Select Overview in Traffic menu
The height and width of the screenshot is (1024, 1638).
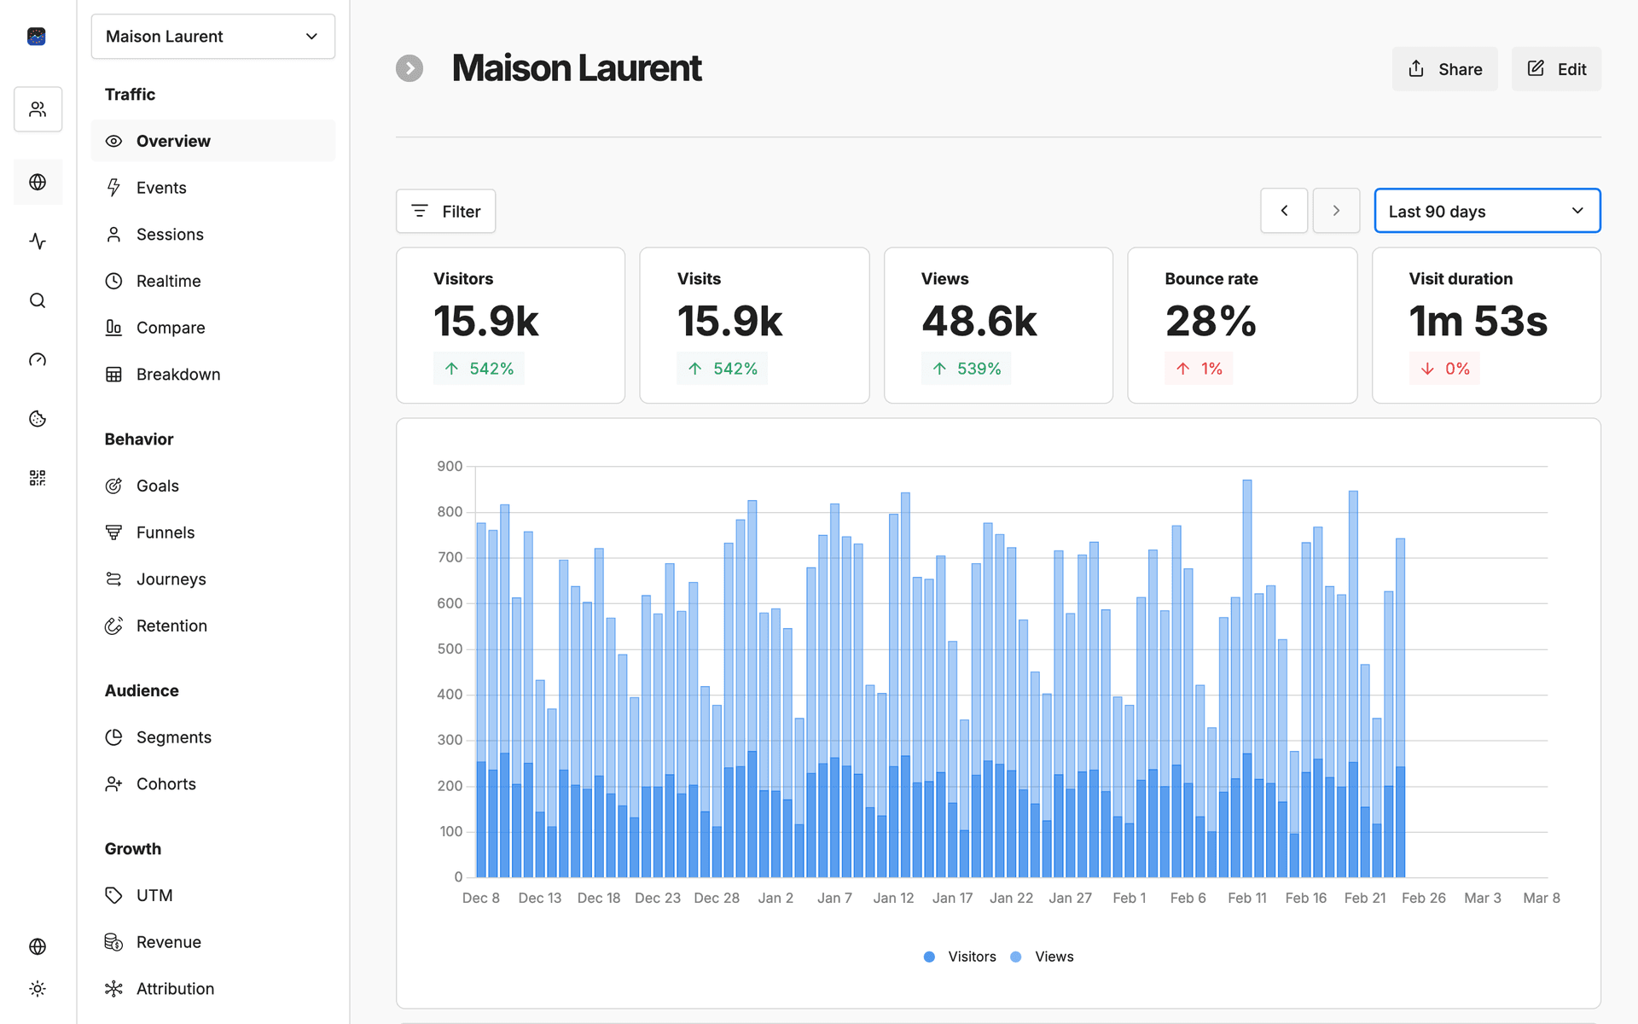click(213, 141)
